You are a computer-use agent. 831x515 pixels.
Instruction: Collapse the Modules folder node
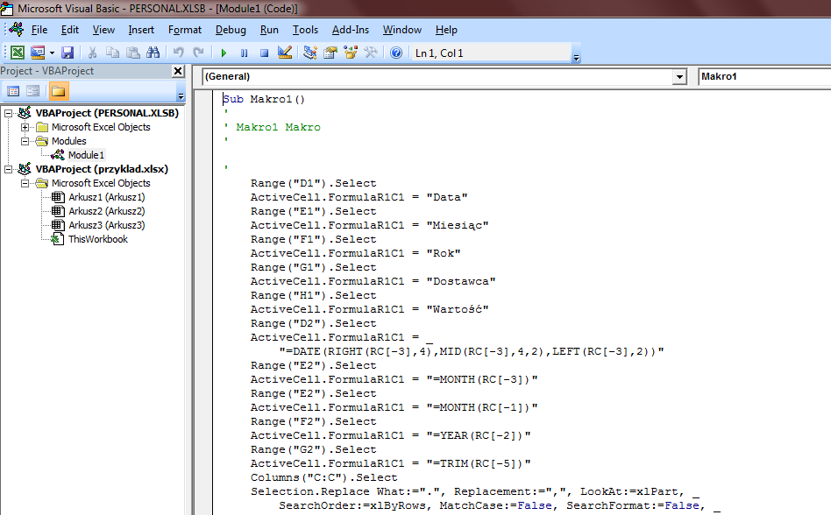pyautogui.click(x=25, y=141)
